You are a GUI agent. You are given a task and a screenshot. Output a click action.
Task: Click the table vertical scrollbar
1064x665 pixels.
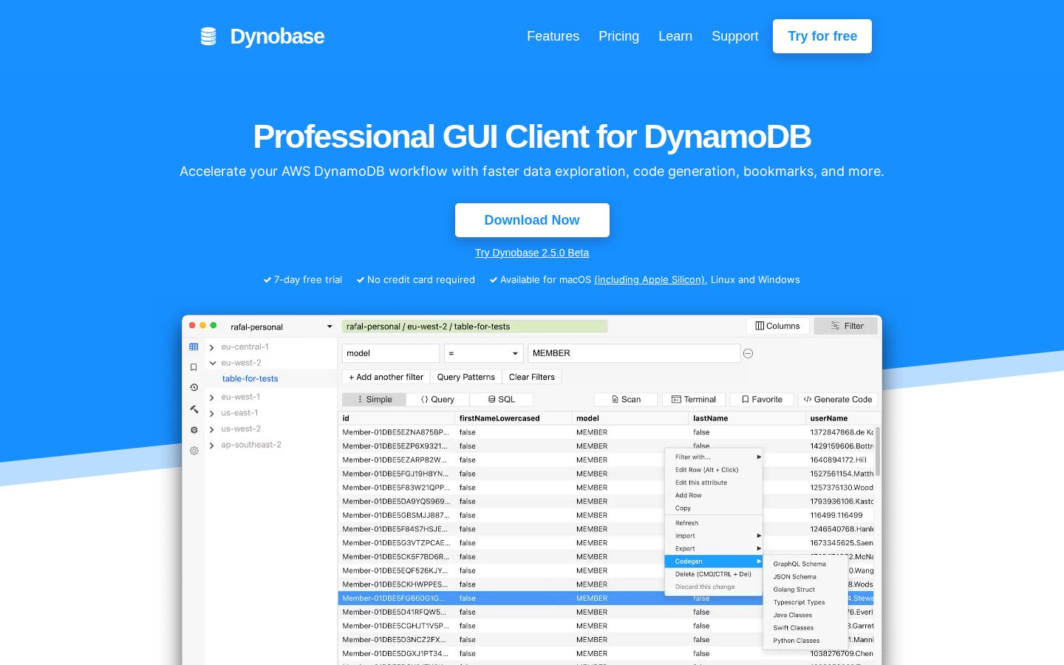877,451
